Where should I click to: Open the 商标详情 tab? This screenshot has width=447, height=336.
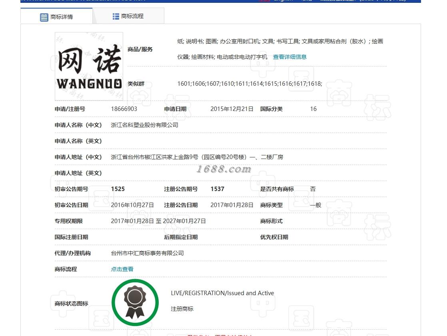56,16
